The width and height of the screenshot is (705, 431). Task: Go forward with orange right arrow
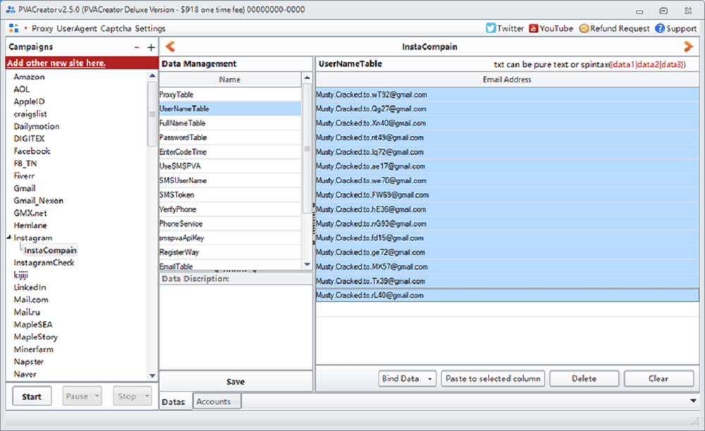coord(688,46)
